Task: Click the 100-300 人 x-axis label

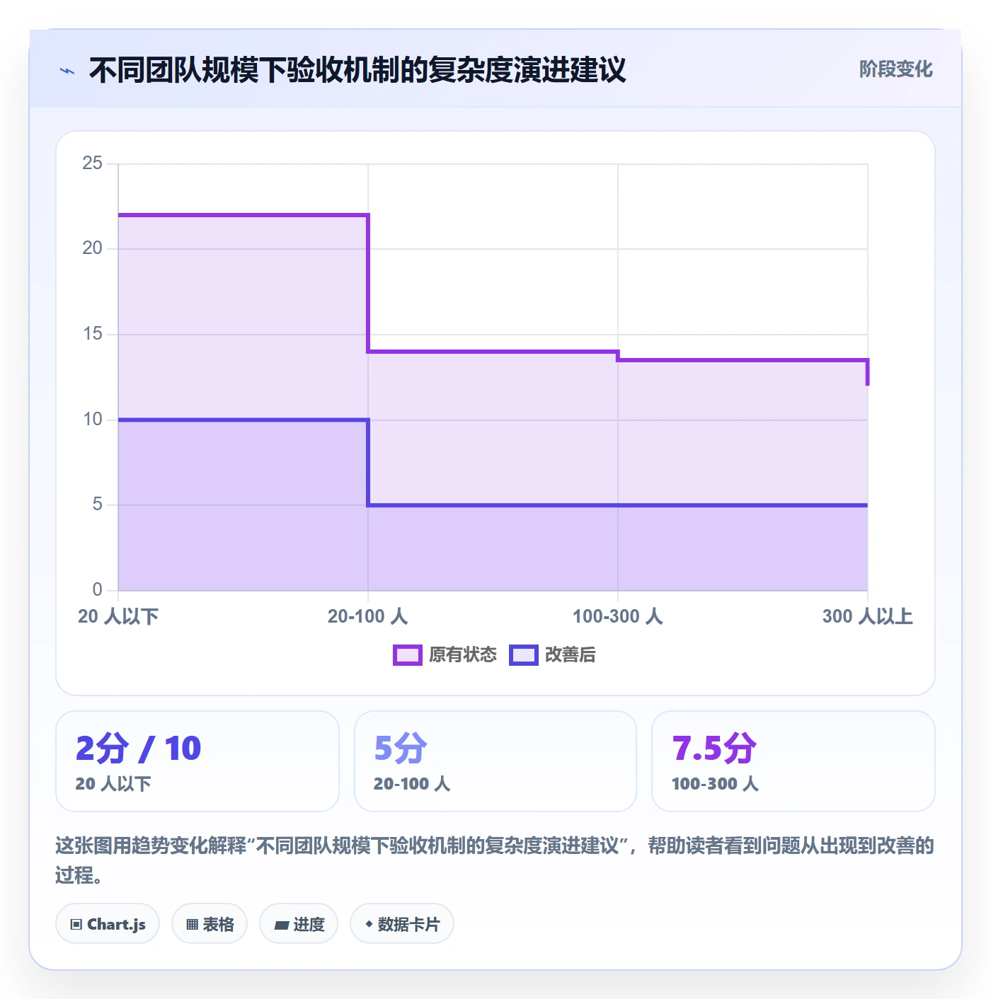Action: (617, 616)
